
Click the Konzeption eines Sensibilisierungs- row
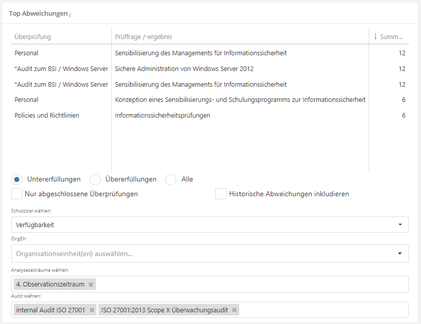(240, 100)
